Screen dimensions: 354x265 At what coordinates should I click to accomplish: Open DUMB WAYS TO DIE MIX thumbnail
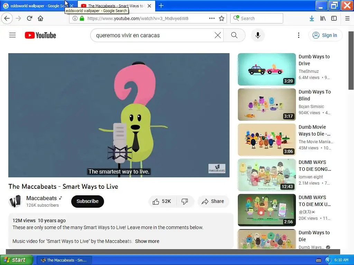coord(267,210)
